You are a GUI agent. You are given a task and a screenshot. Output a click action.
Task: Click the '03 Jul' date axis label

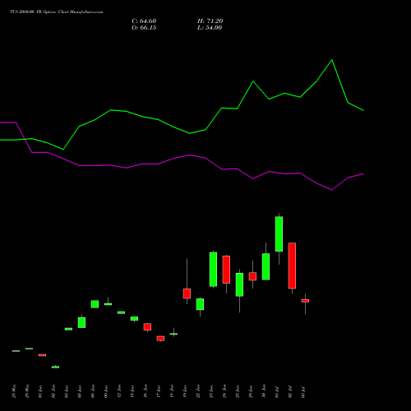[x=303, y=392]
